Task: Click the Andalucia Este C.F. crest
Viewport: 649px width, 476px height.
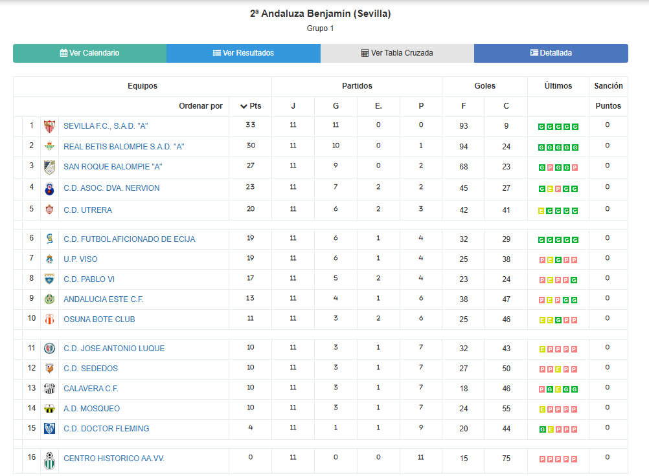Action: click(49, 299)
